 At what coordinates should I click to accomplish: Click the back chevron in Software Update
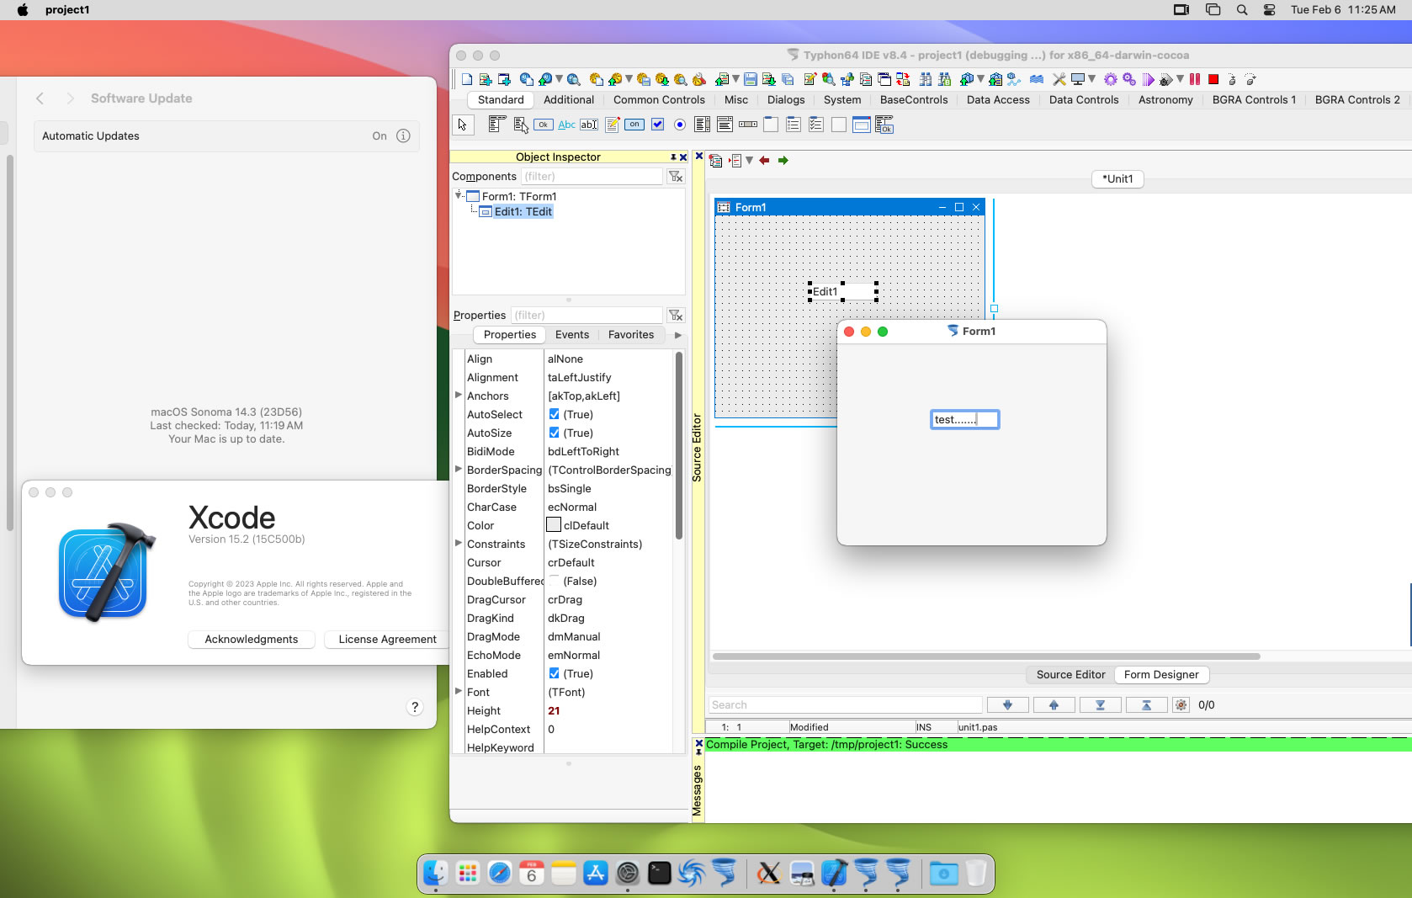40,98
